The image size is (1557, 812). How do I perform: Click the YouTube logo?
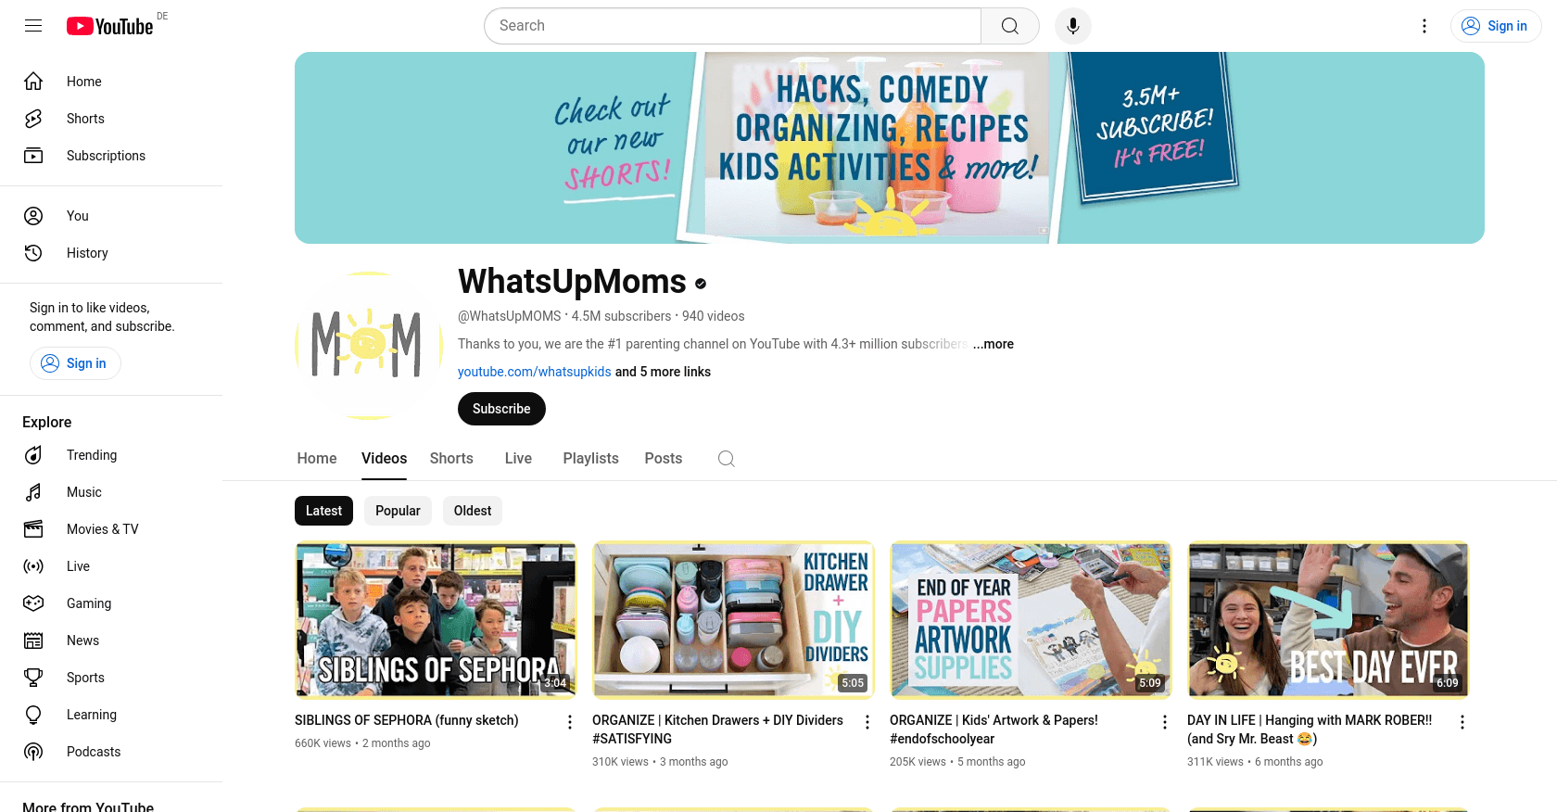point(109,26)
